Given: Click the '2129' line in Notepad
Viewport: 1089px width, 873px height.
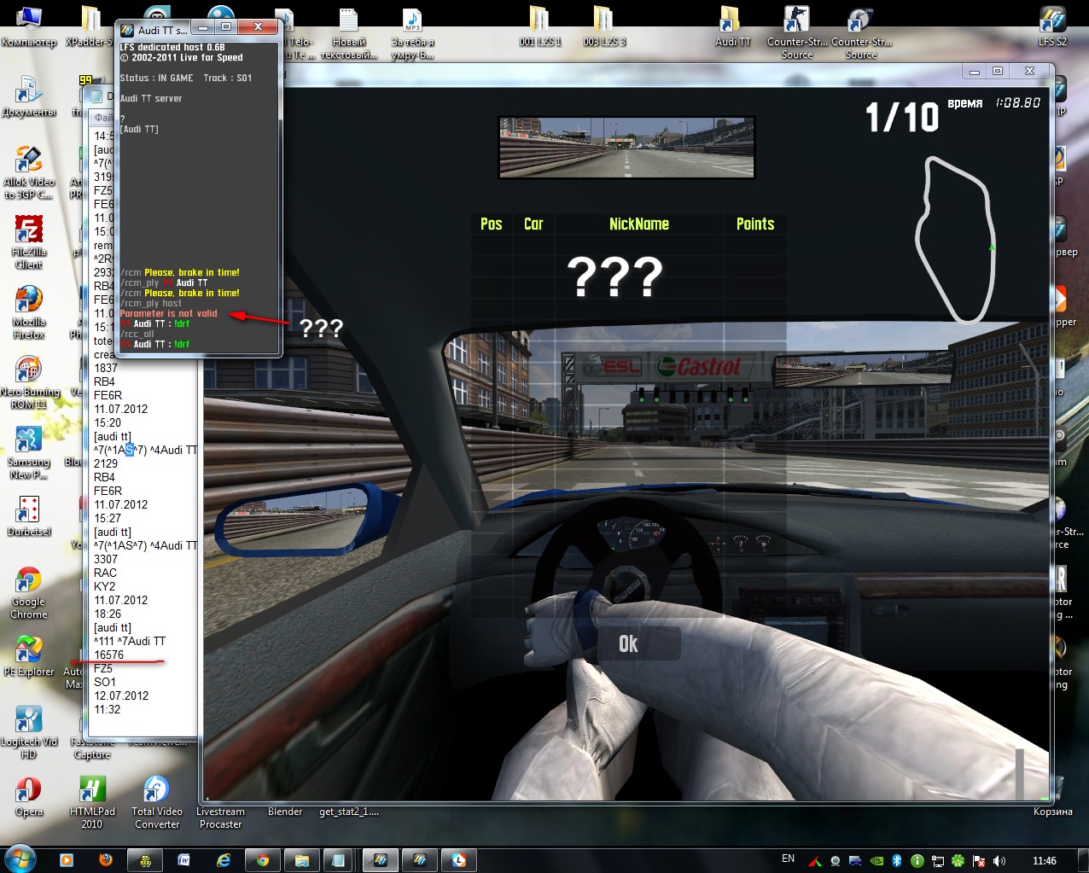Looking at the screenshot, I should pos(105,463).
